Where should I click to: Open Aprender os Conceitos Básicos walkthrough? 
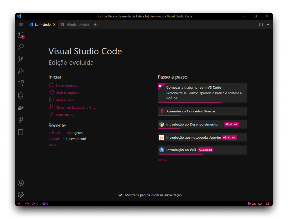202,111
